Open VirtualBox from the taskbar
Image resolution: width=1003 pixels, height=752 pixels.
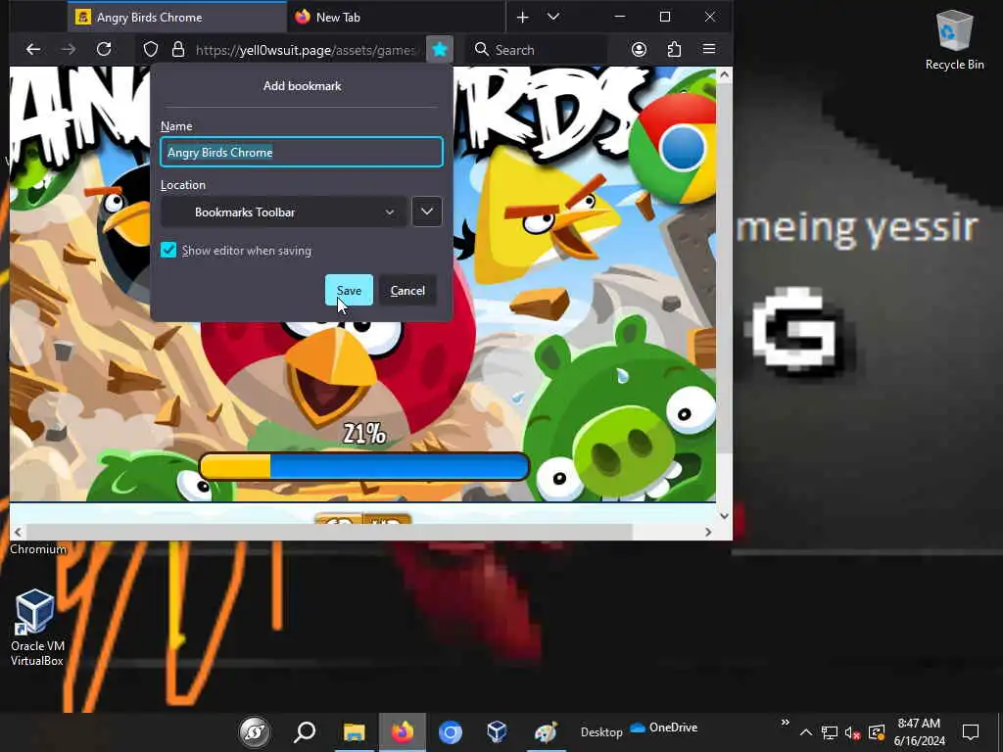tap(497, 731)
